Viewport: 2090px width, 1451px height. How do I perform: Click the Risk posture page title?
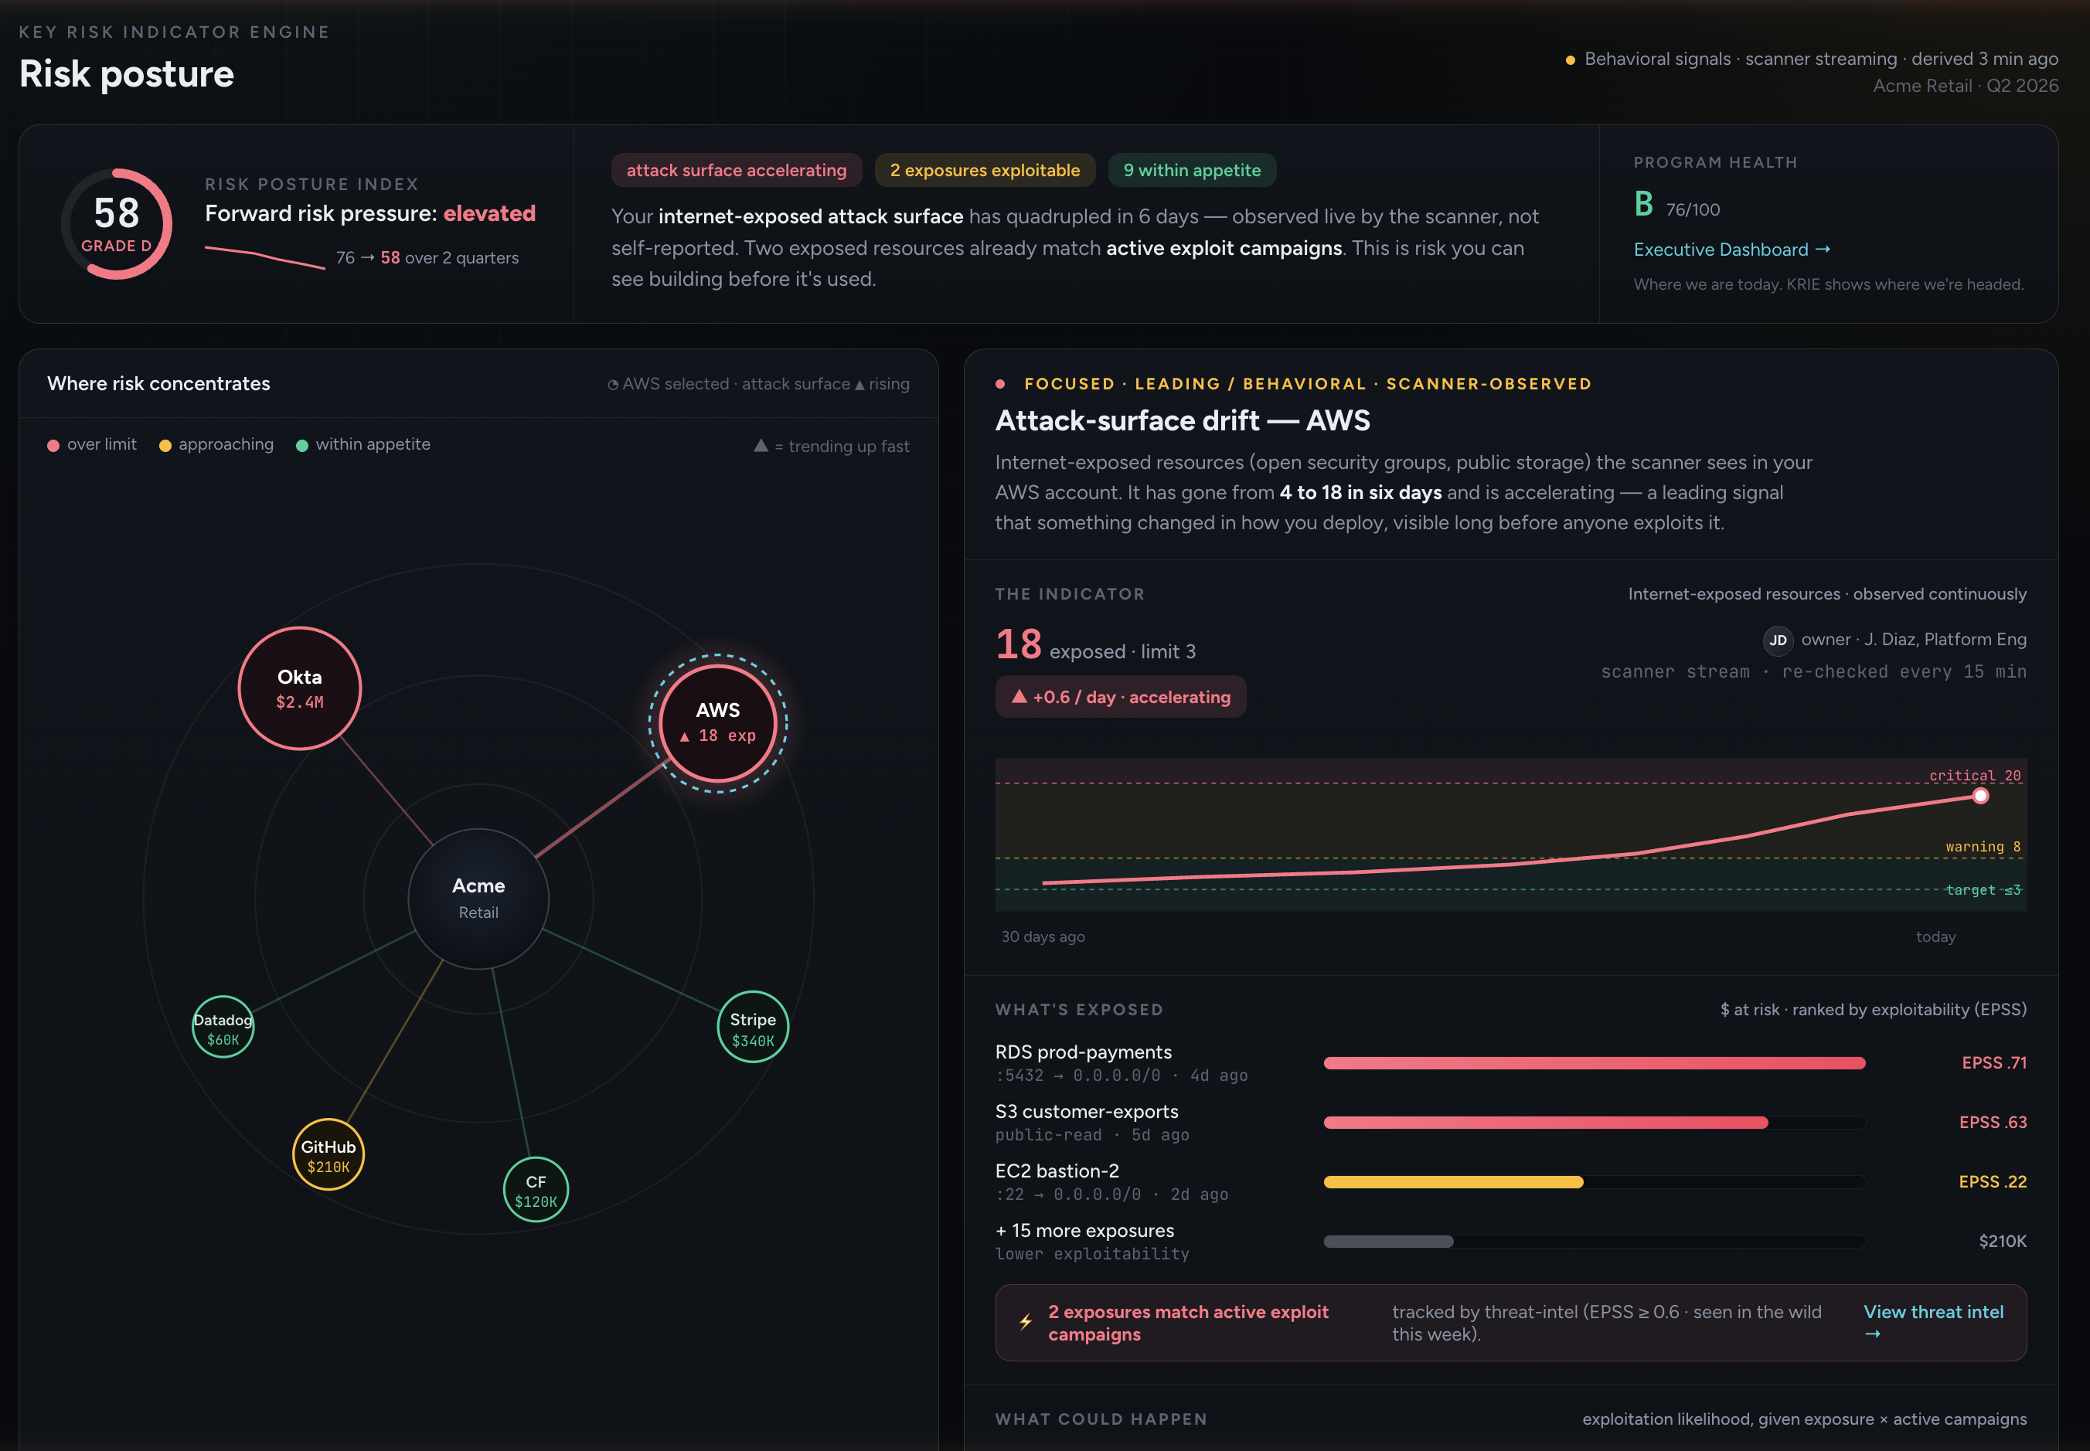[x=127, y=73]
